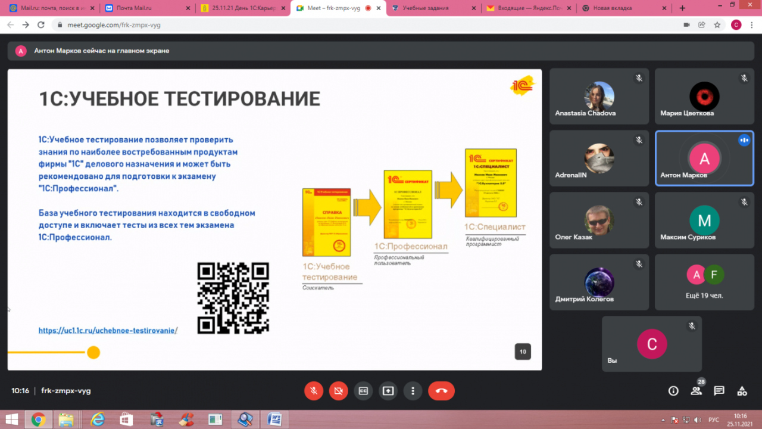Screen dimensions: 762x429
Task: Bookmark this page with the star icon
Action: coord(717,25)
